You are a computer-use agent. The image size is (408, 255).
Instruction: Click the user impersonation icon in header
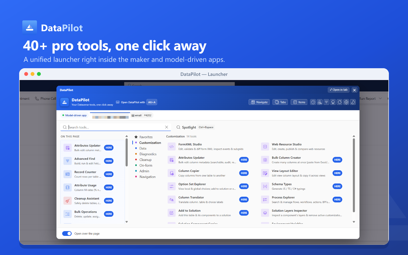(320, 102)
